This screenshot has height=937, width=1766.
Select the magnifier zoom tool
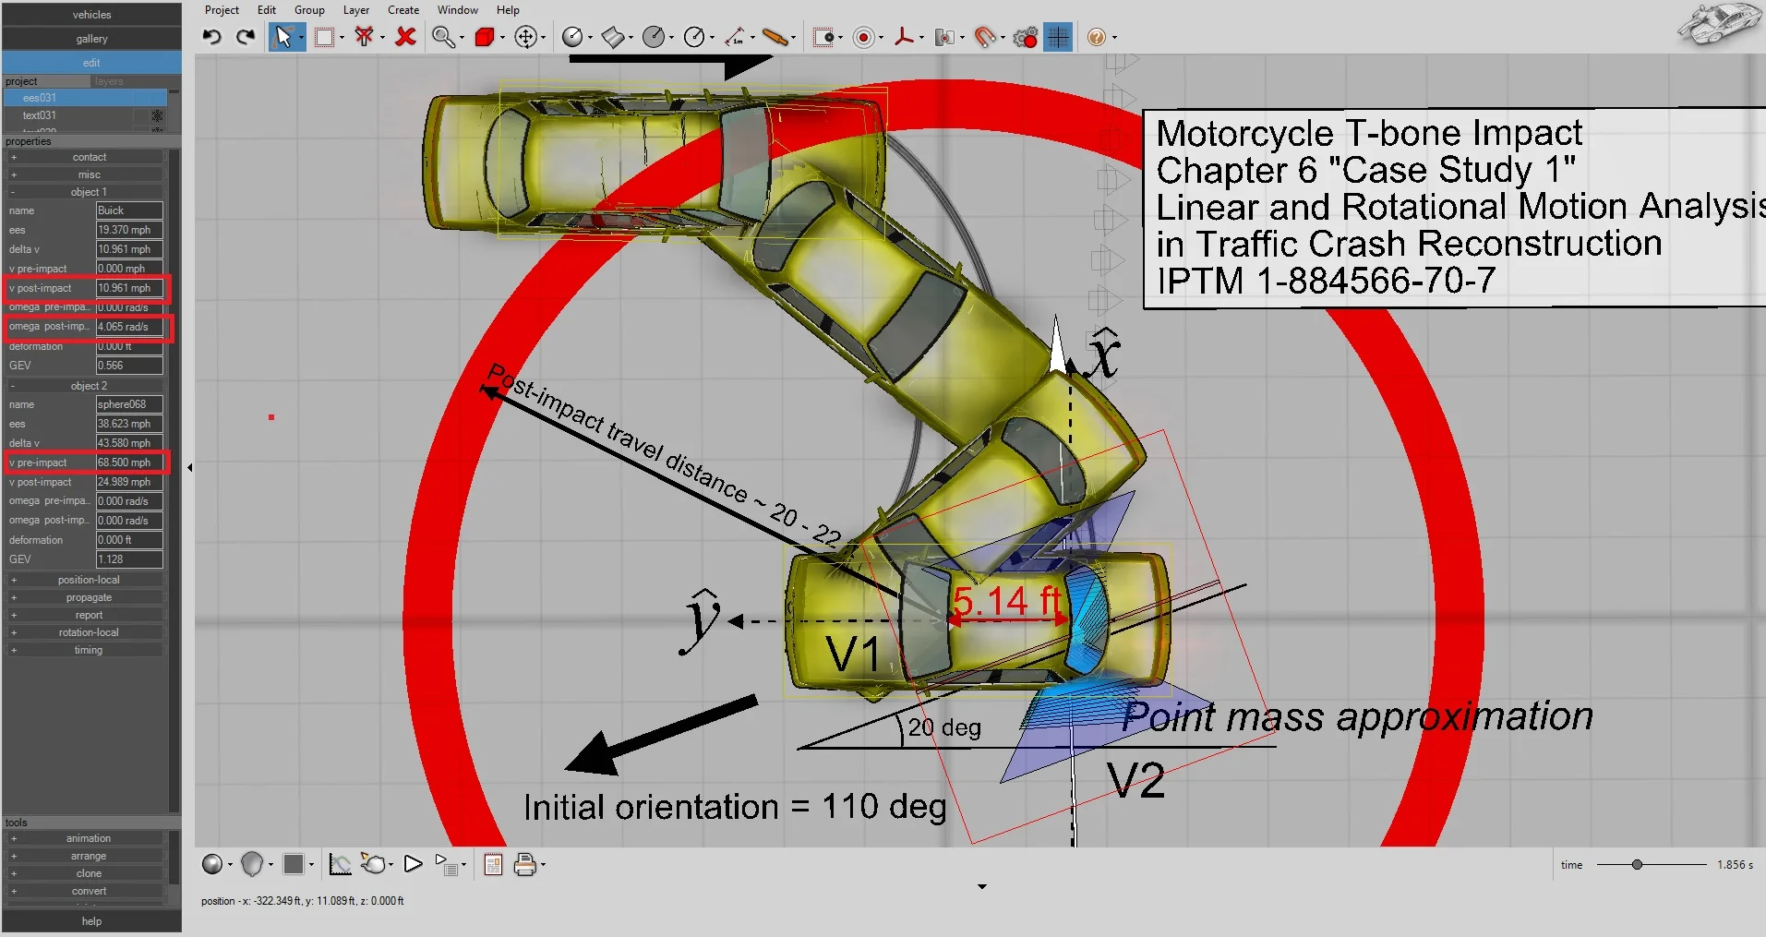[444, 37]
